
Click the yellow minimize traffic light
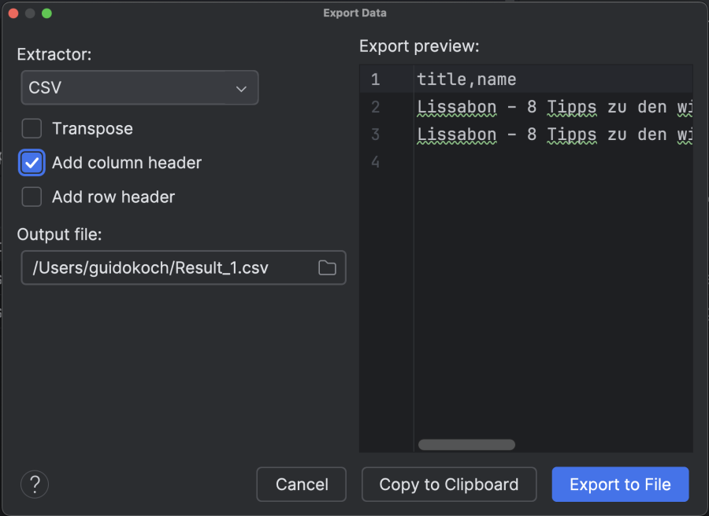[x=30, y=13]
